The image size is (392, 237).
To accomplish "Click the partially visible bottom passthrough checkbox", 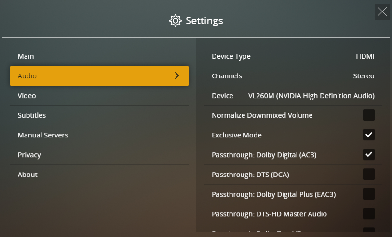I will 369,230.
